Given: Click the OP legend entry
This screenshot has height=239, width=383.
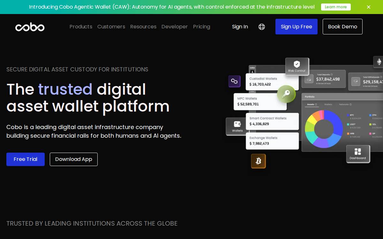Looking at the screenshot, I should (376, 135).
